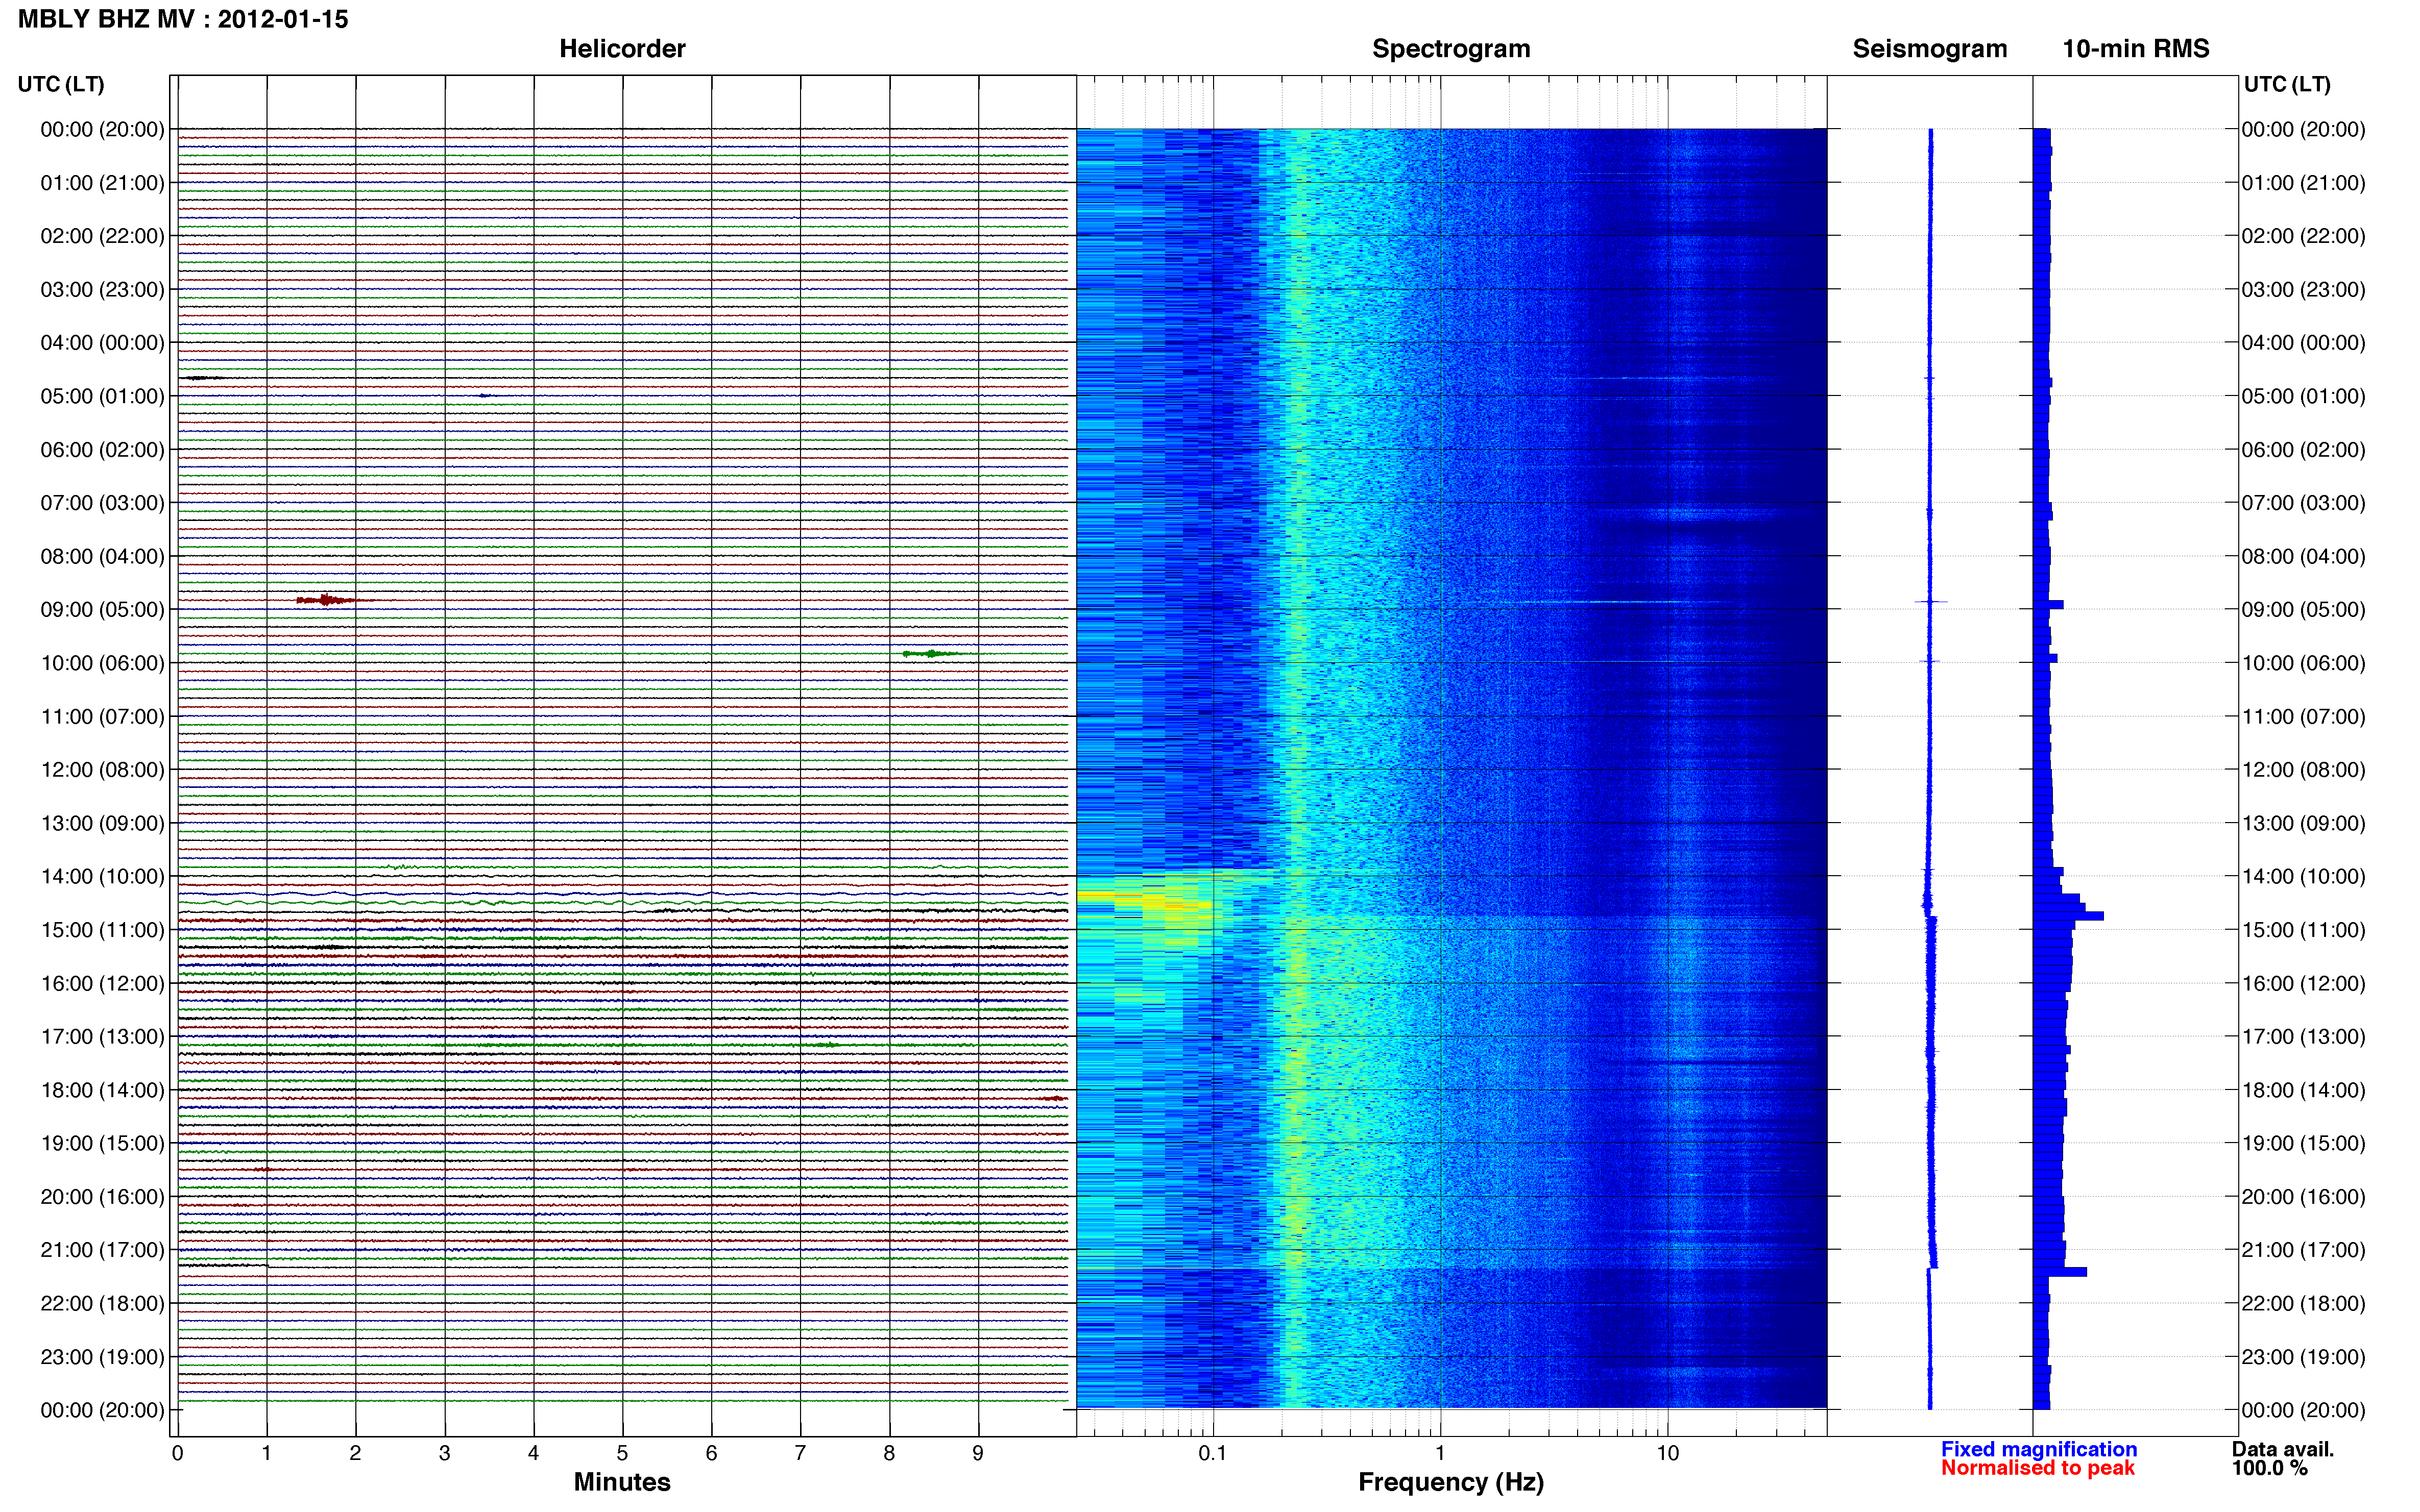The height and width of the screenshot is (1512, 2420).
Task: Click the left '01:00 (21:00)' time label
Action: (x=102, y=183)
